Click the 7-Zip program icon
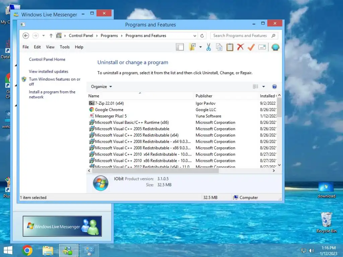This screenshot has height=257, width=343. tap(92, 103)
